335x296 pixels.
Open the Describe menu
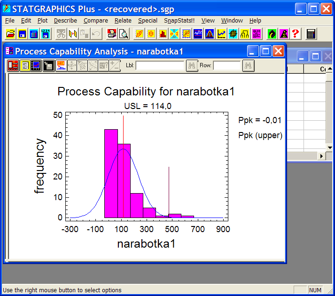[x=65, y=21]
